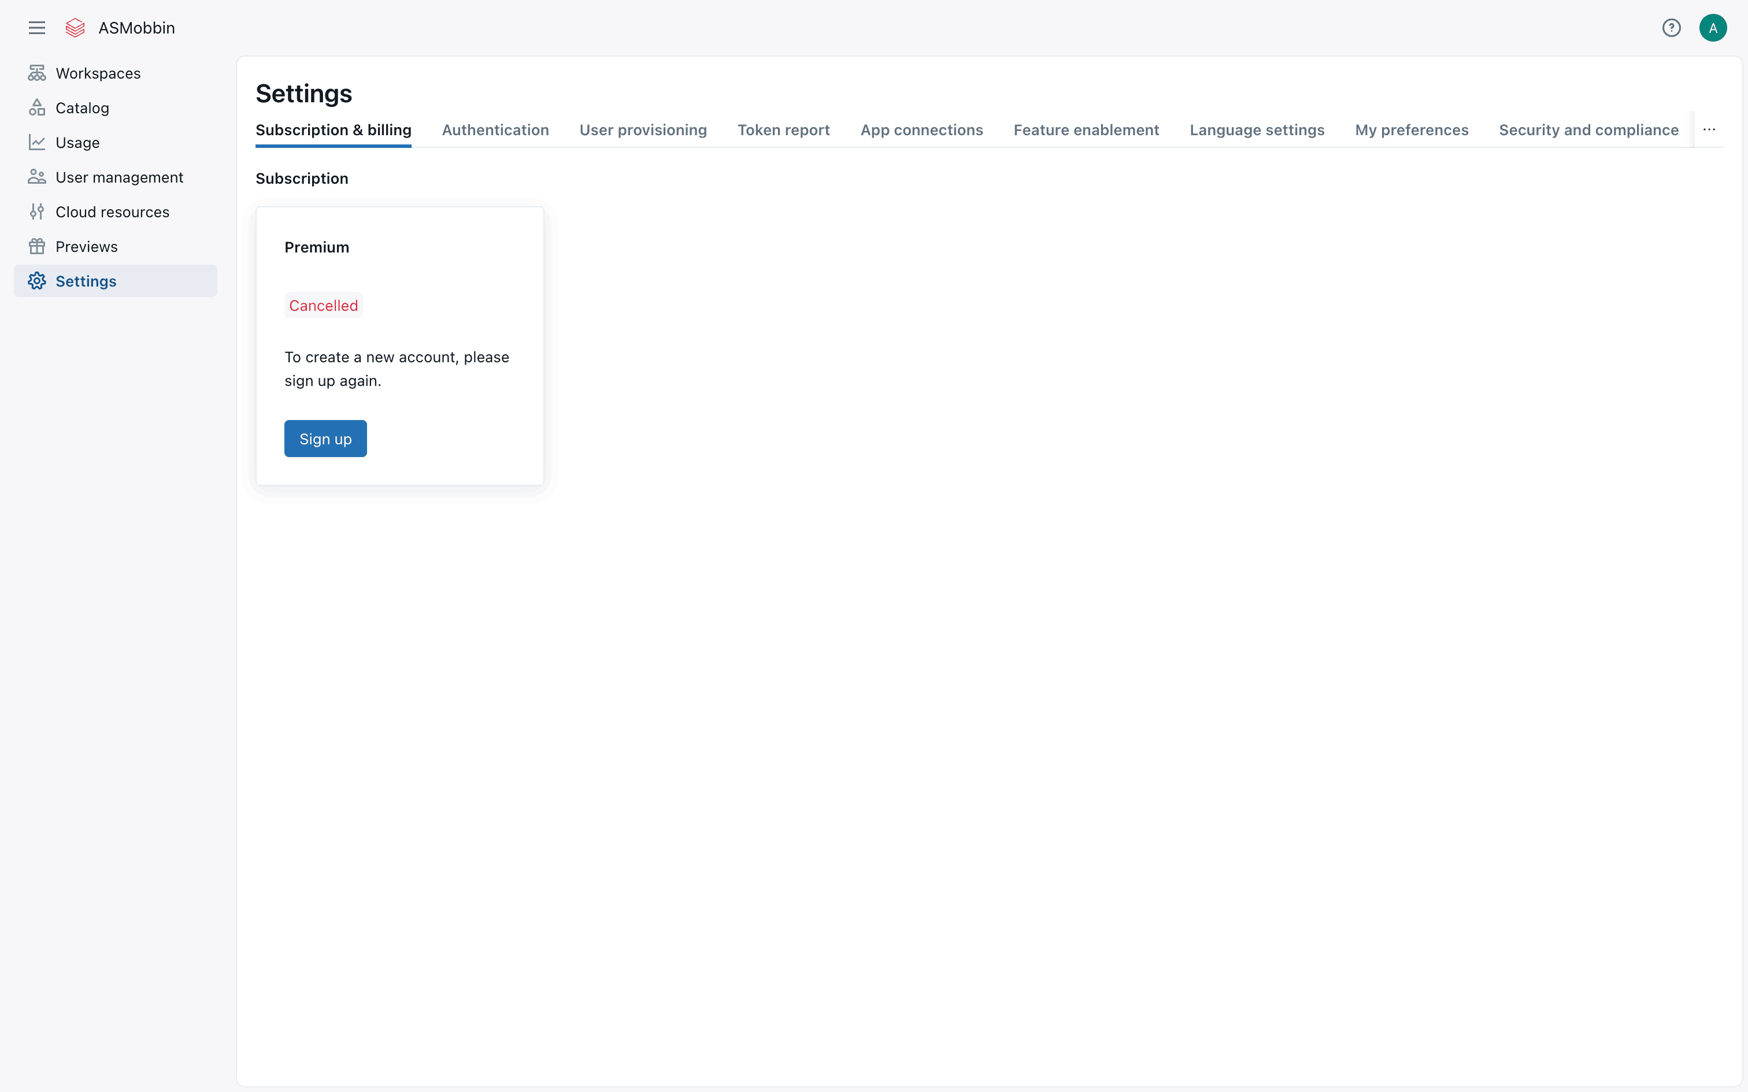Click the Cloud resources sliders icon
The image size is (1748, 1092).
coord(37,211)
